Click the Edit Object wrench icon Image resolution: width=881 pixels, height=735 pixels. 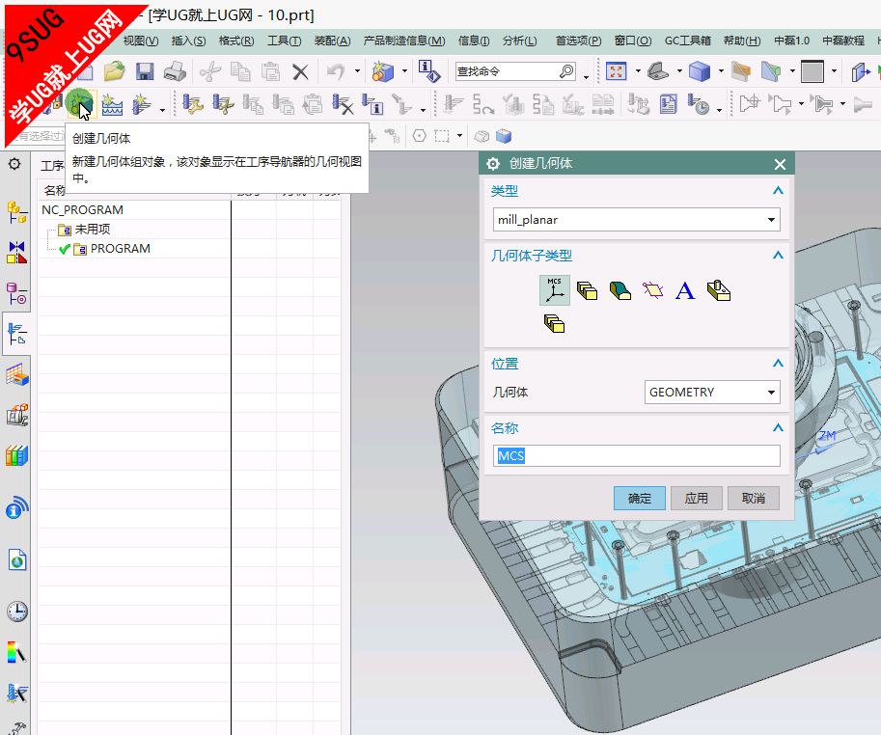tap(193, 104)
